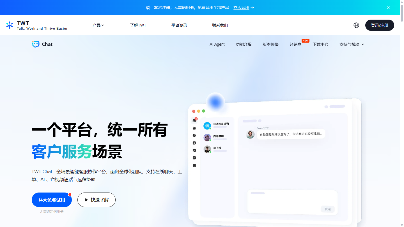Click the red dot of the mockup window
404x227 pixels.
(x=194, y=111)
